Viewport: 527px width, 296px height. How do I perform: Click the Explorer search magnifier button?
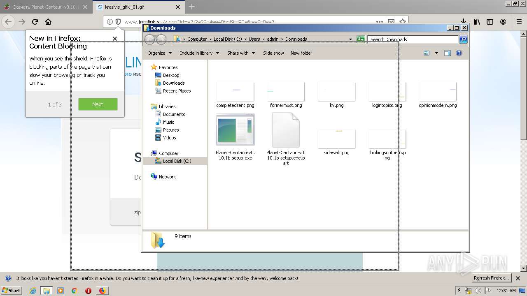[463, 39]
